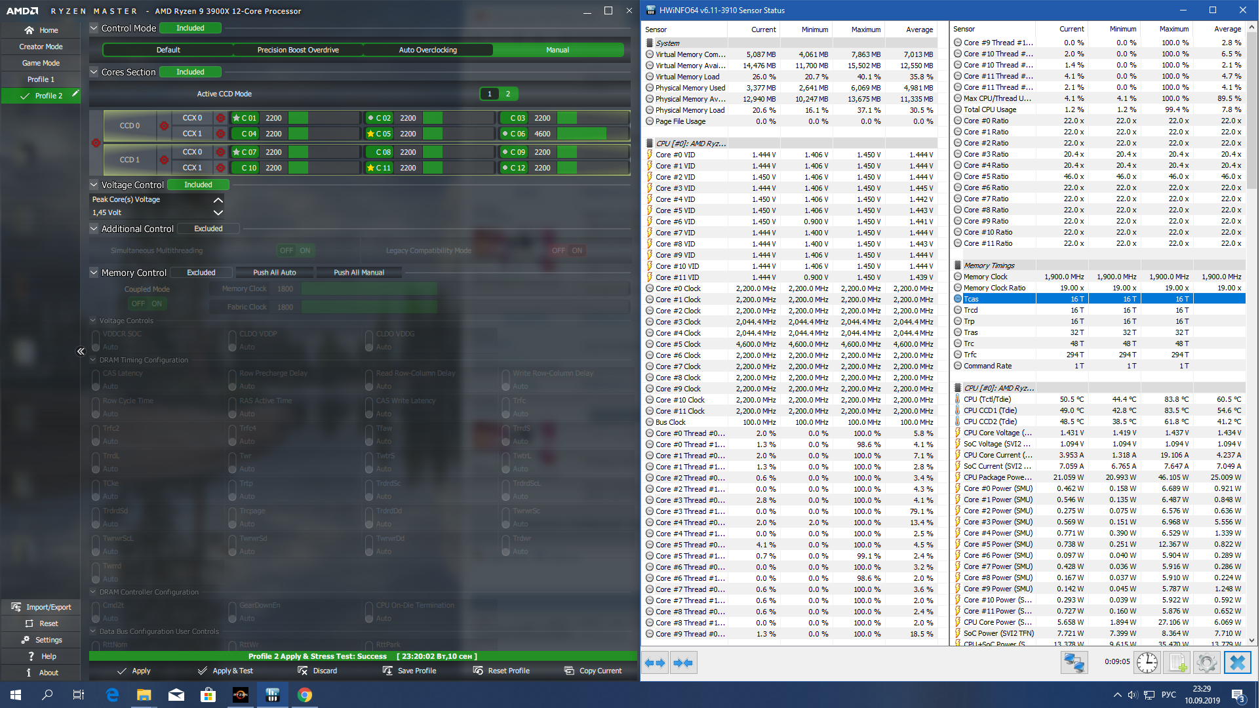This screenshot has width=1260, height=708.
Task: Click Apply & Test button
Action: tap(226, 671)
